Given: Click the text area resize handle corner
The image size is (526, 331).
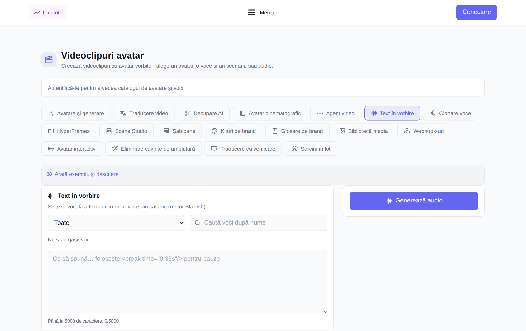Looking at the screenshot, I should point(325,311).
